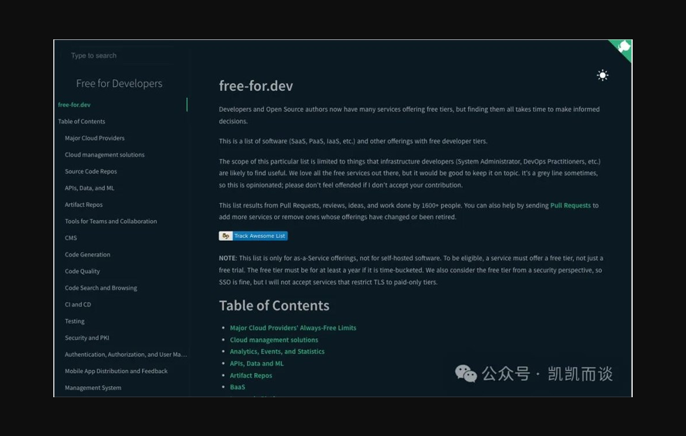Select Security and PKI in sidebar
The image size is (686, 436).
pos(87,338)
